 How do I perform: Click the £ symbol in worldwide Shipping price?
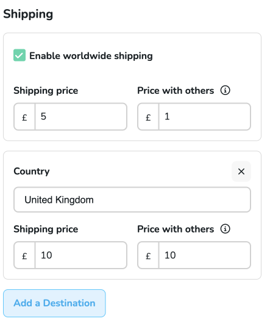click(x=24, y=117)
